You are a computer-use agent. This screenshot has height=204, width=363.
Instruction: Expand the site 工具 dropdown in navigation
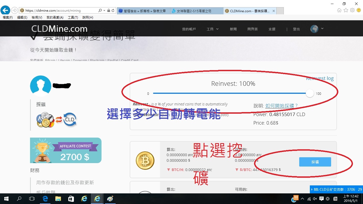tap(213, 29)
